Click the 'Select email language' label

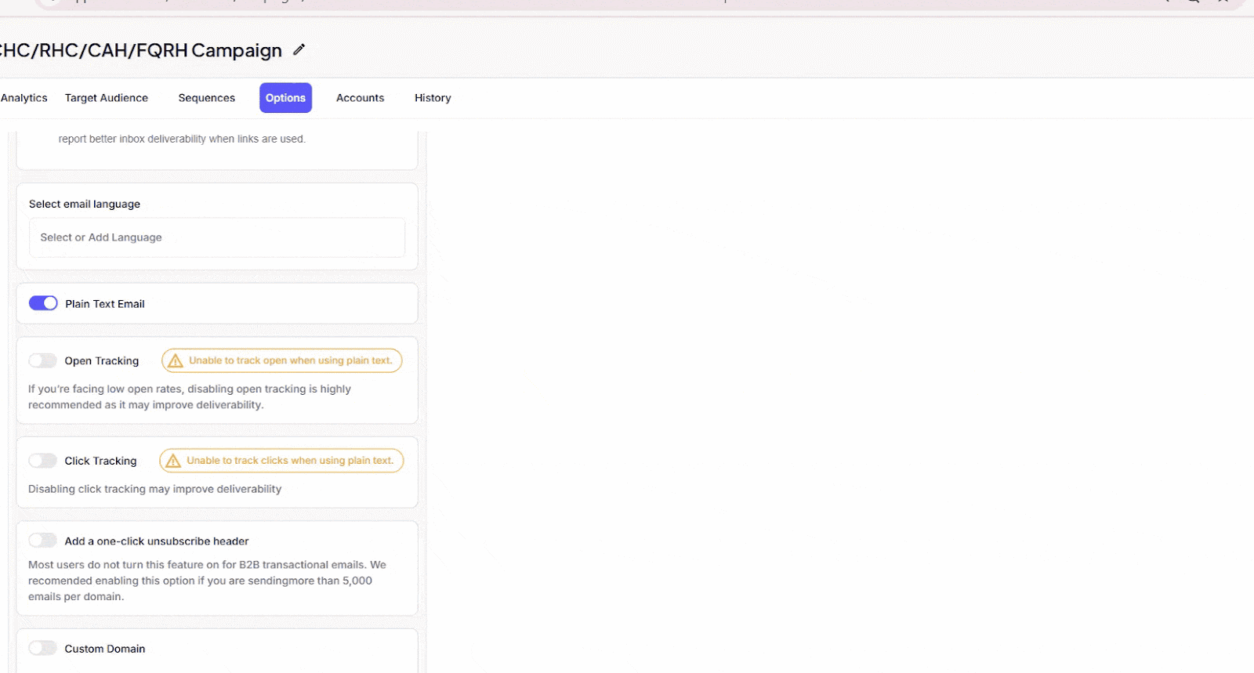coord(85,204)
